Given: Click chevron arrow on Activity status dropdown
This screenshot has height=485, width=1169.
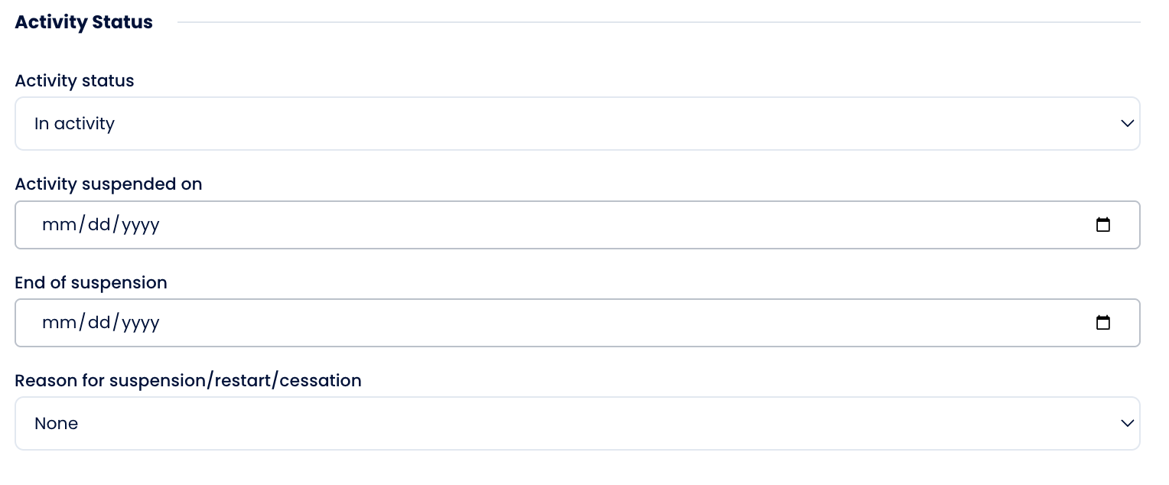Looking at the screenshot, I should coord(1126,124).
